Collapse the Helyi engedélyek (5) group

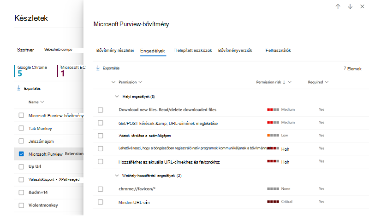click(x=117, y=97)
